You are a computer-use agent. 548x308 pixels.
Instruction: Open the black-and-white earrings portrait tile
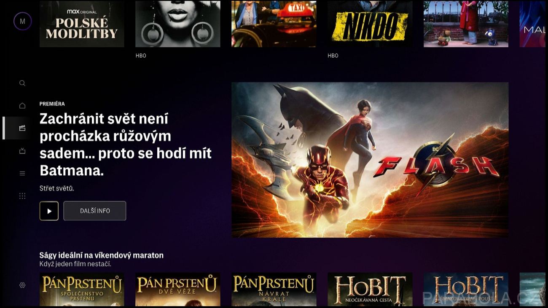click(177, 24)
